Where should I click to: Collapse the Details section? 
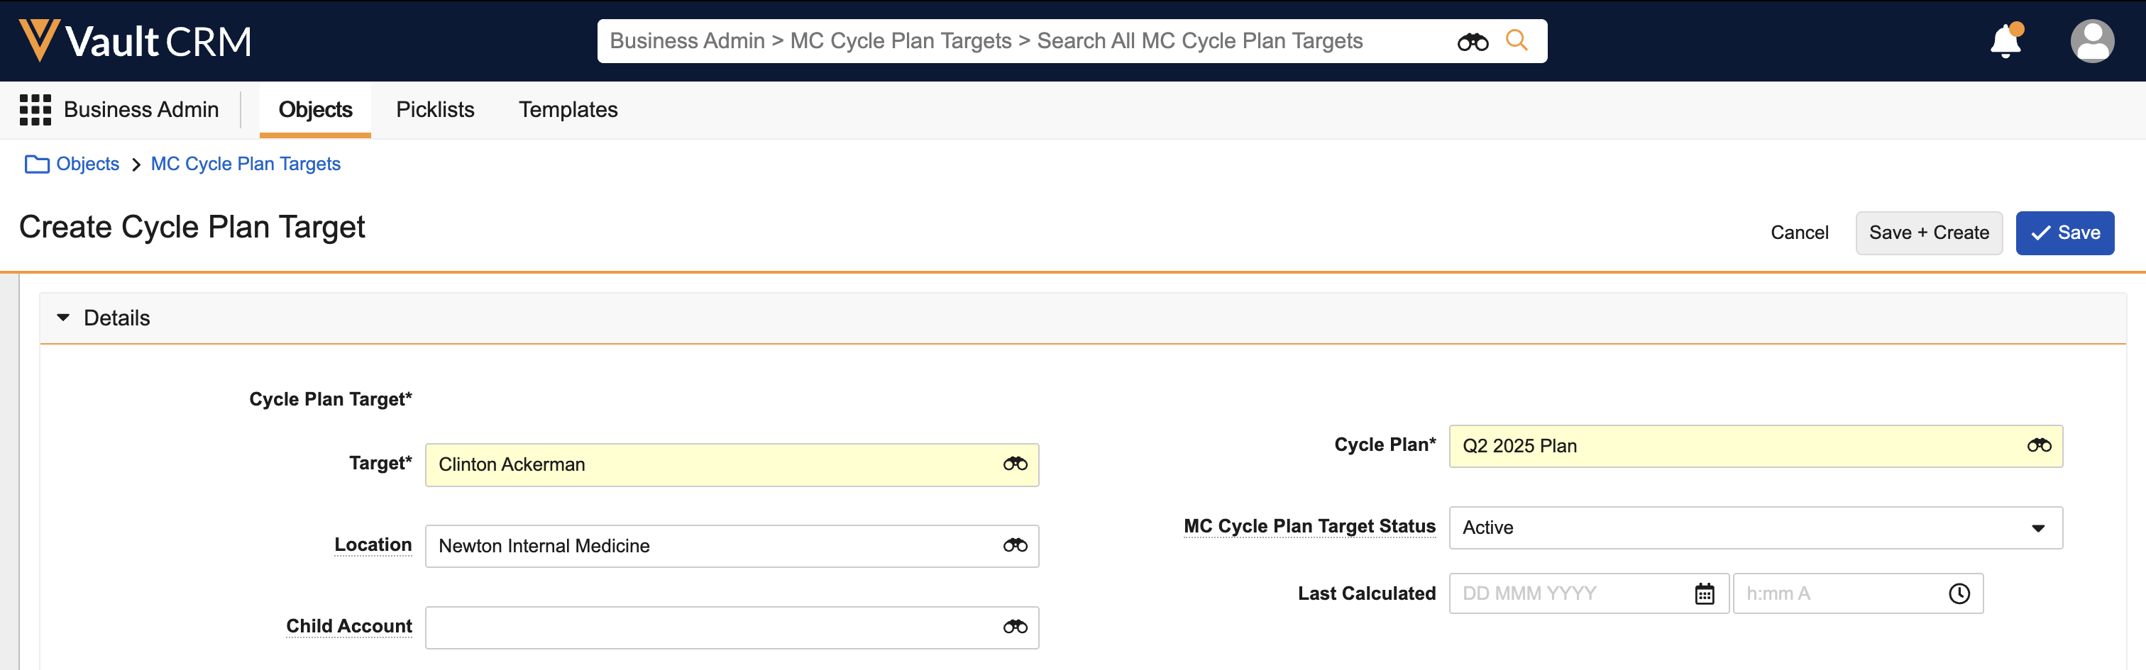[63, 318]
